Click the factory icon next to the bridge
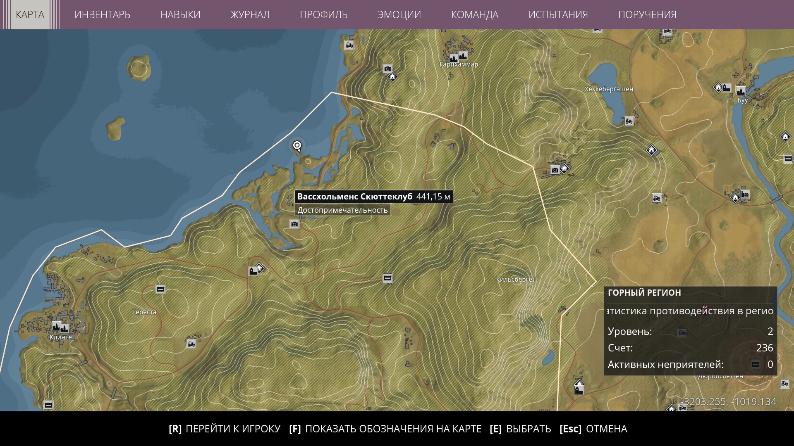 click(x=745, y=195)
